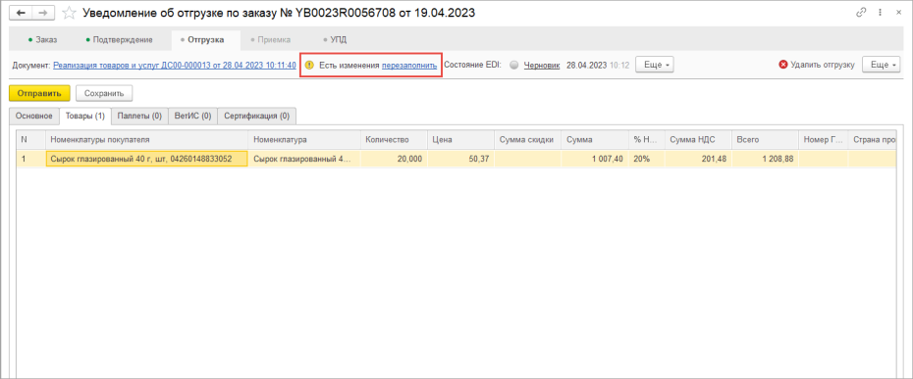
Task: Select the truncated Сырок глазированный 4... Номенклатура cell
Action: [304, 159]
